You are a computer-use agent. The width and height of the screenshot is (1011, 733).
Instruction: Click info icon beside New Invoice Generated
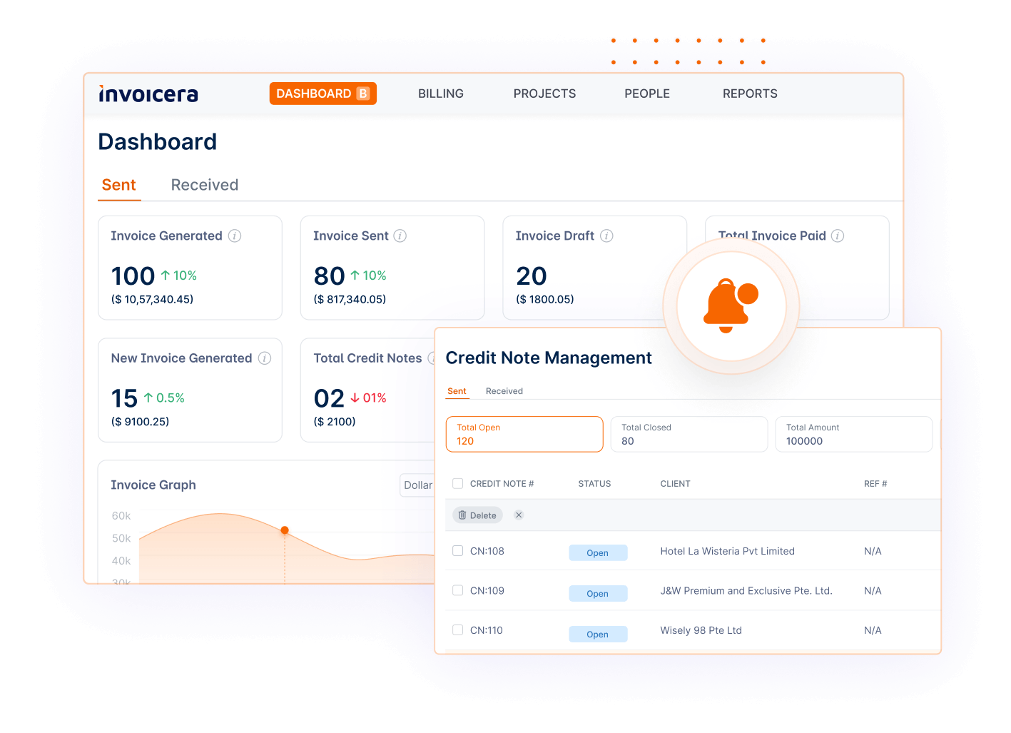(x=265, y=358)
